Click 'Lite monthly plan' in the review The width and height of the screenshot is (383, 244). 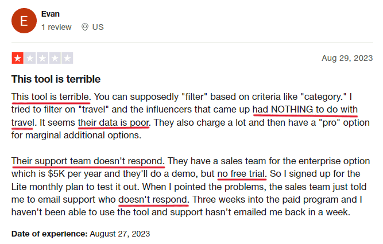pos(49,187)
